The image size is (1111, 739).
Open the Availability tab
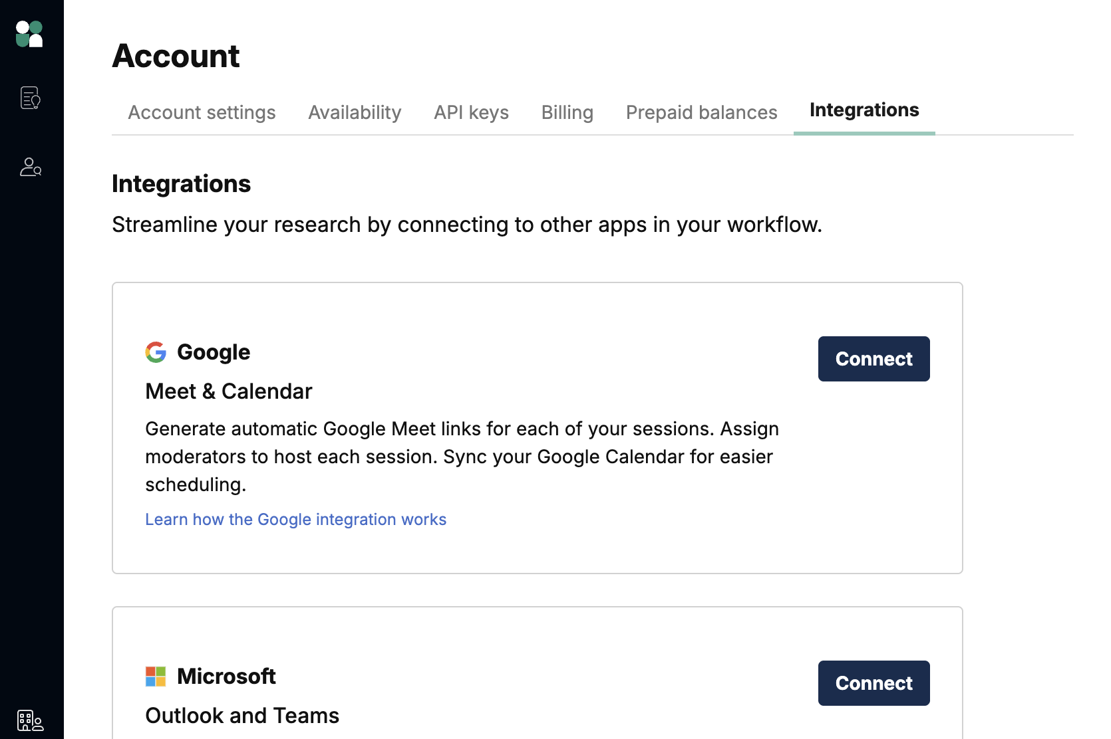coord(355,112)
